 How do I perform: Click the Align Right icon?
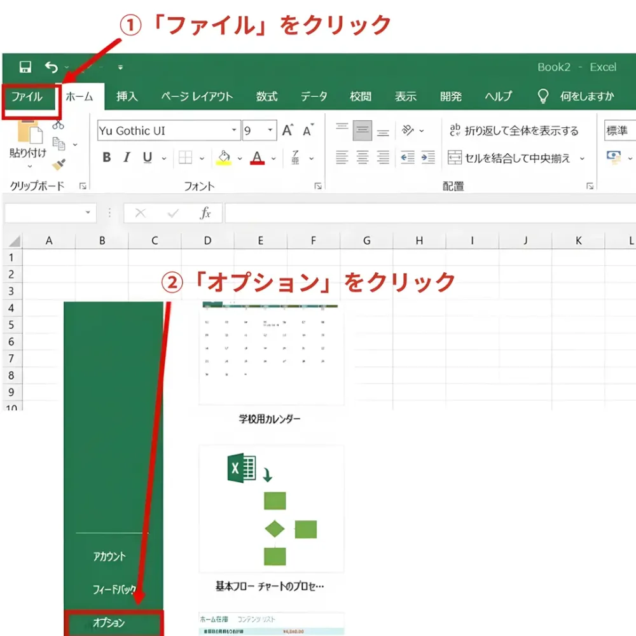[383, 157]
